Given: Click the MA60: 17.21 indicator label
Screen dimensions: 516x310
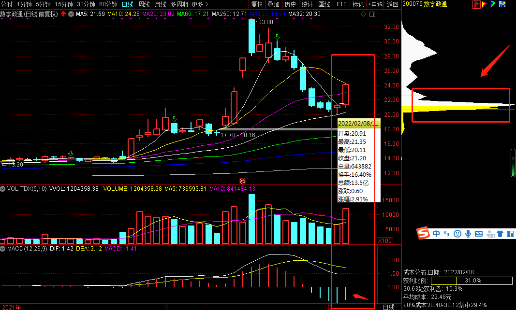Looking at the screenshot, I should [193, 14].
